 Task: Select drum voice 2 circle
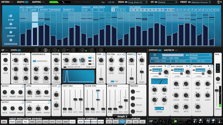46,50
